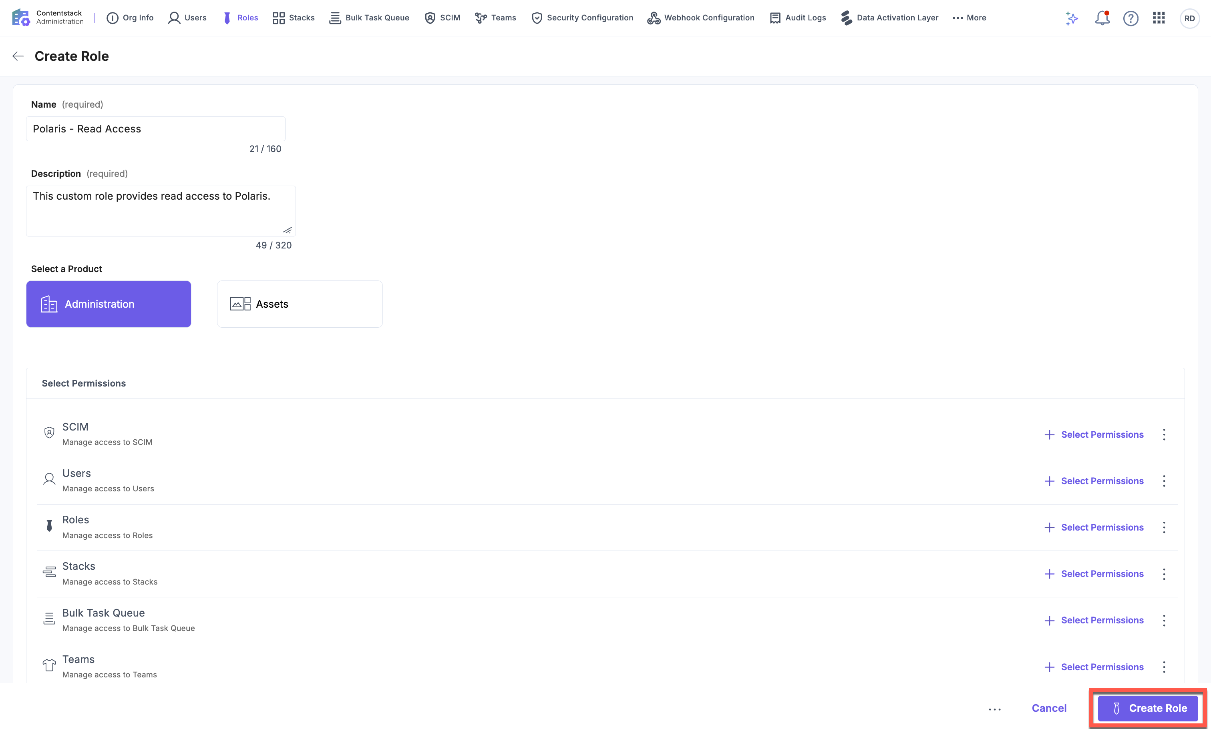
Task: Click Select Permissions for Teams
Action: tap(1094, 667)
